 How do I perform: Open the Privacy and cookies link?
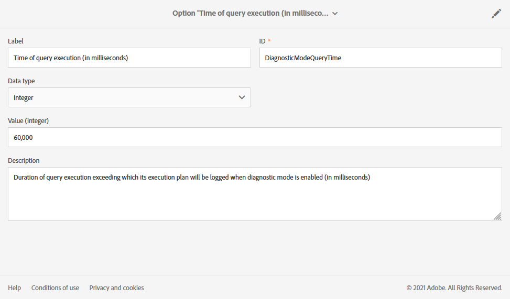tap(116, 287)
